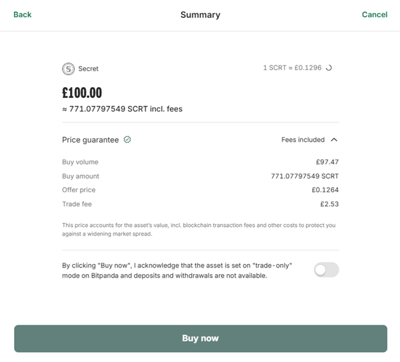Click the Offer price £0.1264 value
Viewport: 400px width, 362px height.
pos(325,190)
